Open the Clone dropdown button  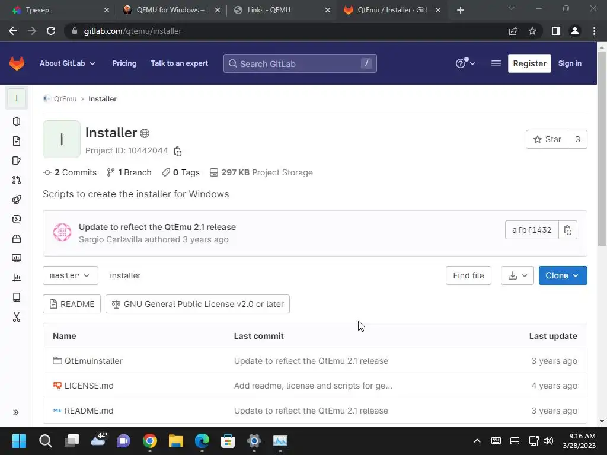[563, 275]
